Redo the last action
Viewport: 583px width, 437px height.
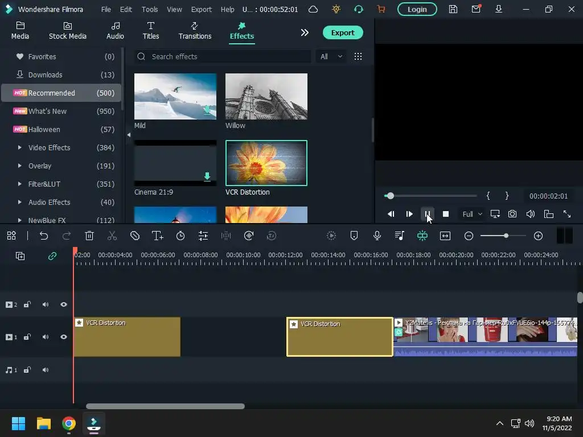pos(67,236)
